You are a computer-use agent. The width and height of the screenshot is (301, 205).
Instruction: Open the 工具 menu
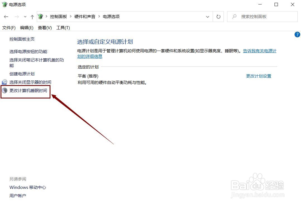[63, 28]
